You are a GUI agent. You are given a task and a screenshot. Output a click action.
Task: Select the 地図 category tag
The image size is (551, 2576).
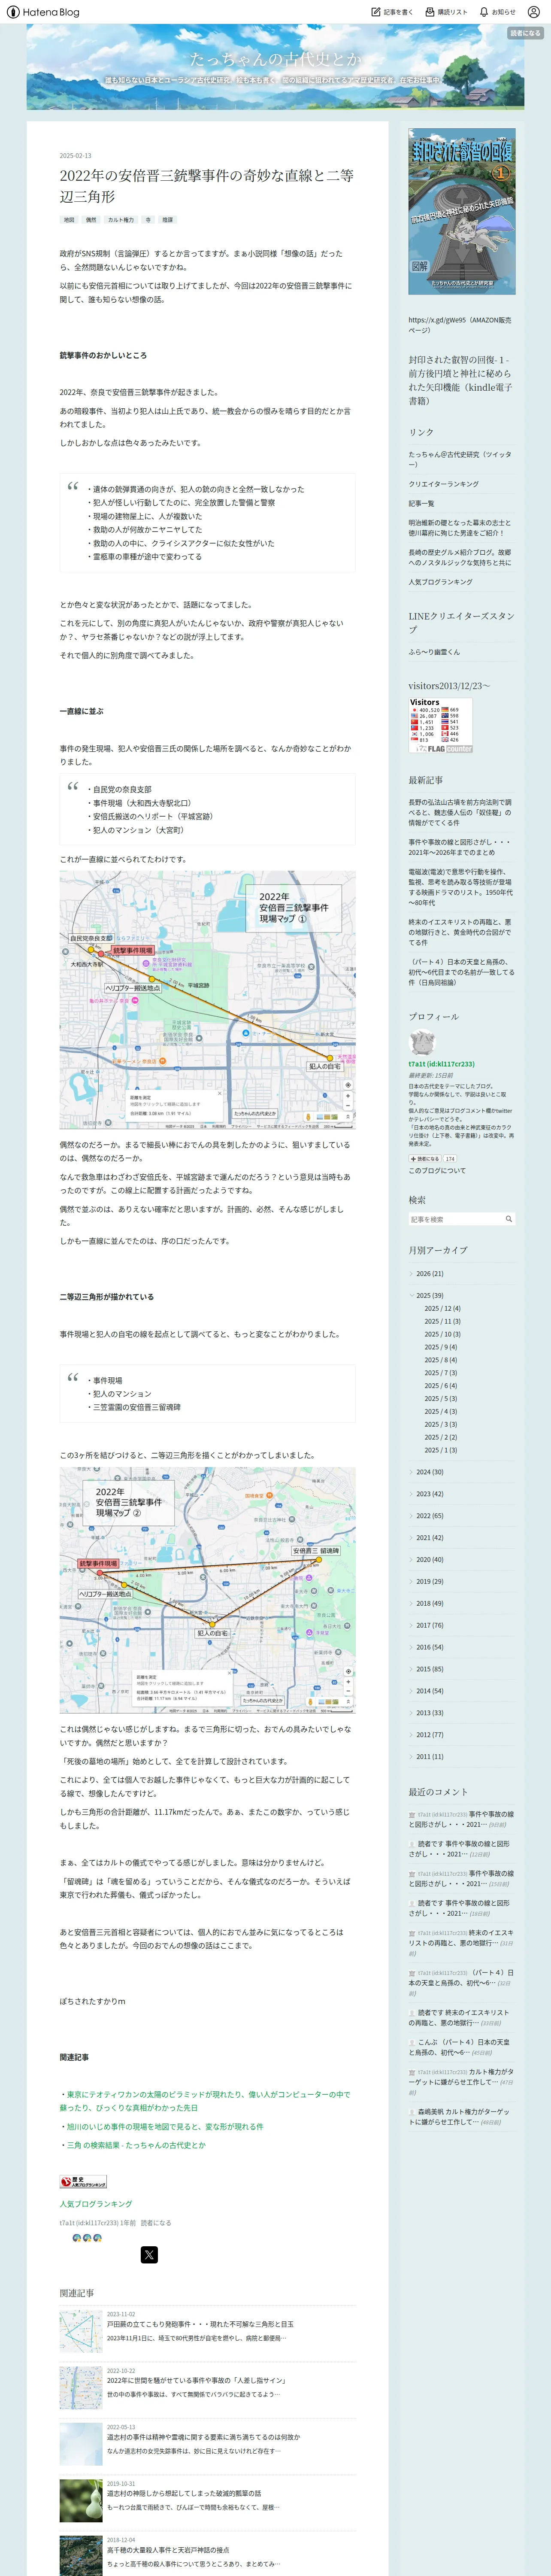[x=69, y=220]
